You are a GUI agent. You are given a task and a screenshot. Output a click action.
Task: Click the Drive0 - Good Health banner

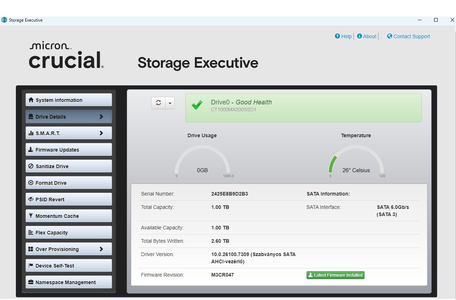[x=304, y=108]
